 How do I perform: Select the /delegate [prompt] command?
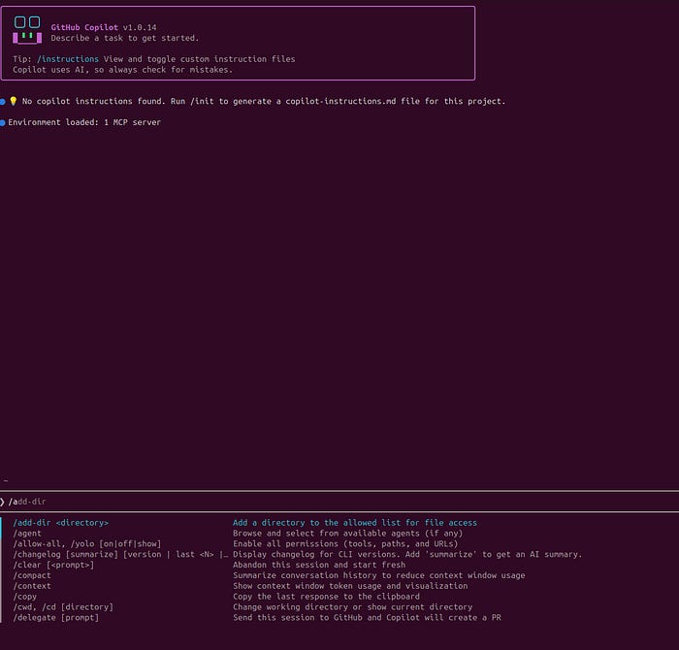[56, 618]
